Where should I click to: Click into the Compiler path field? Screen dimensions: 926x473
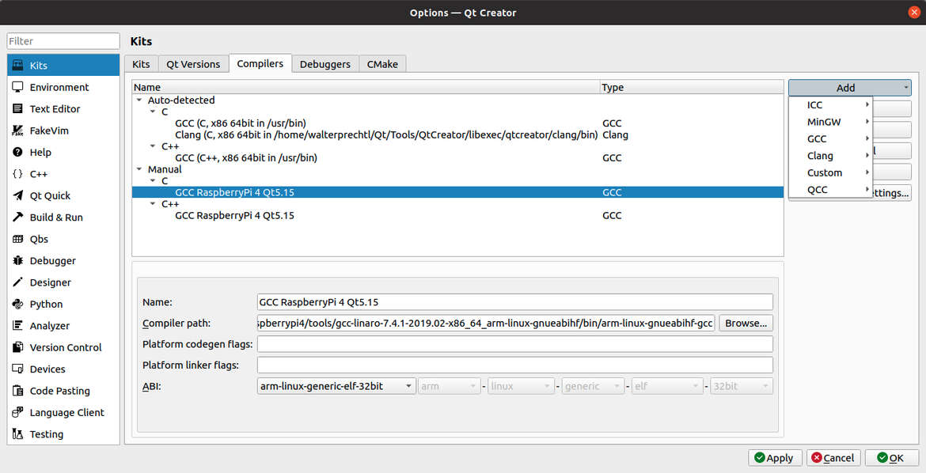coord(486,323)
